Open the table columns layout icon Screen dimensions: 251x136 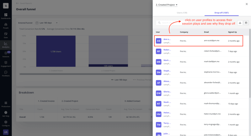246,23
